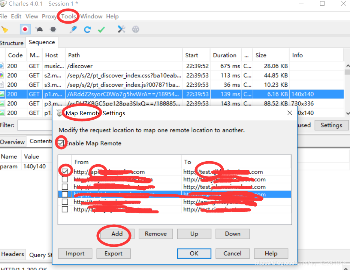The width and height of the screenshot is (350, 270).
Task: Click the Down button
Action: pos(233,234)
